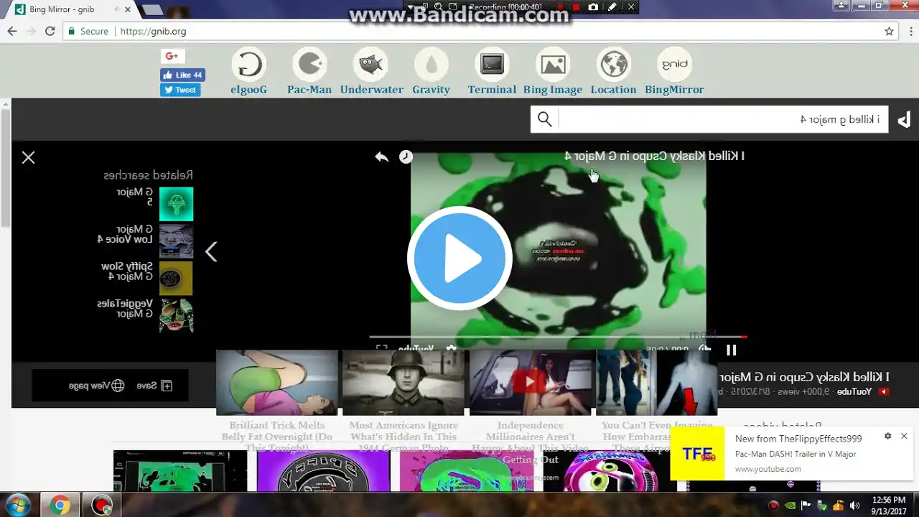The image size is (919, 517).
Task: Open the taskbar clock showing 12:56 PM
Action: pos(888,506)
